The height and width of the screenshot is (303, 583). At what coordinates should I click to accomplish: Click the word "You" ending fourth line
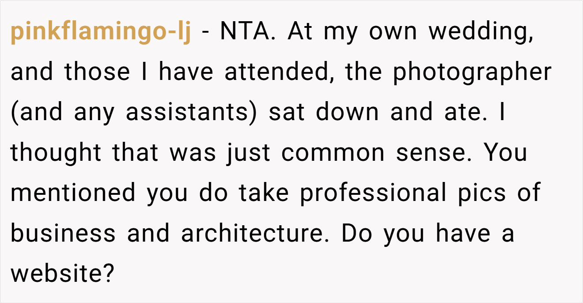tap(506, 153)
